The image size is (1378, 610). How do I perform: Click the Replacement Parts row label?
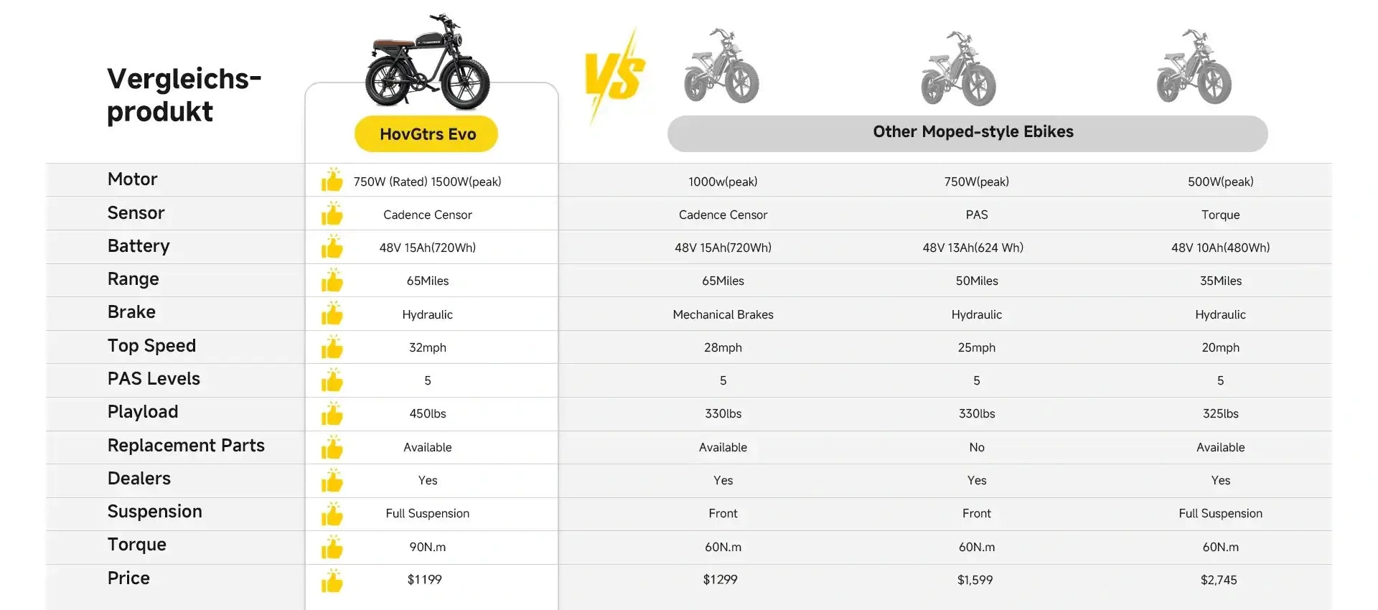tap(186, 446)
